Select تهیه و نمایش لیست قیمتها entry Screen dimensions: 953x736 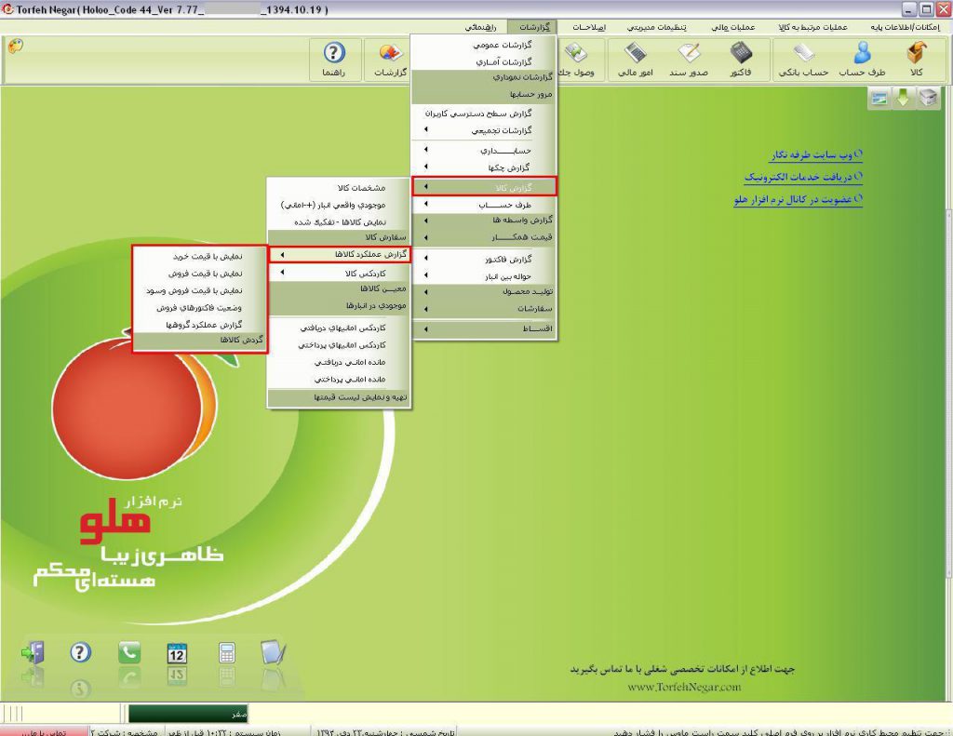coord(340,397)
